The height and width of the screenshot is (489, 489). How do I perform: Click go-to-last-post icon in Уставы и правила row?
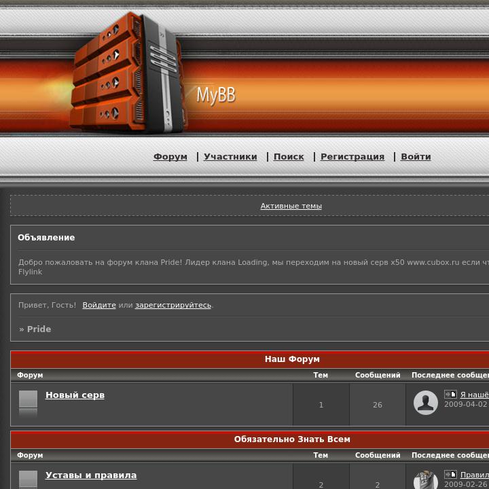pyautogui.click(x=450, y=474)
